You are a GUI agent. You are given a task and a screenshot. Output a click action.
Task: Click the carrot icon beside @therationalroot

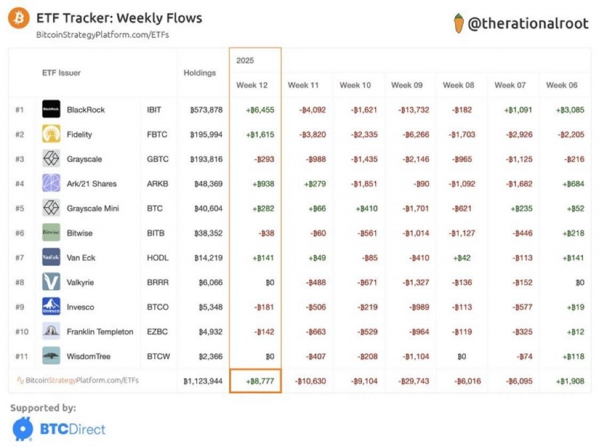(459, 23)
